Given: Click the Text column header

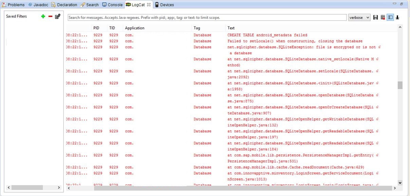Looking at the screenshot, I should coord(311,28).
